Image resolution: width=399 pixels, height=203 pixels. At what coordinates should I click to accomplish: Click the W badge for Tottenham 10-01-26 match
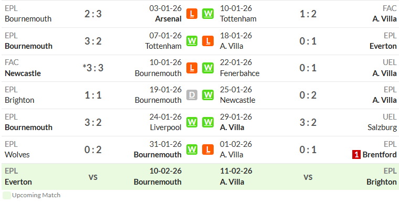point(208,14)
